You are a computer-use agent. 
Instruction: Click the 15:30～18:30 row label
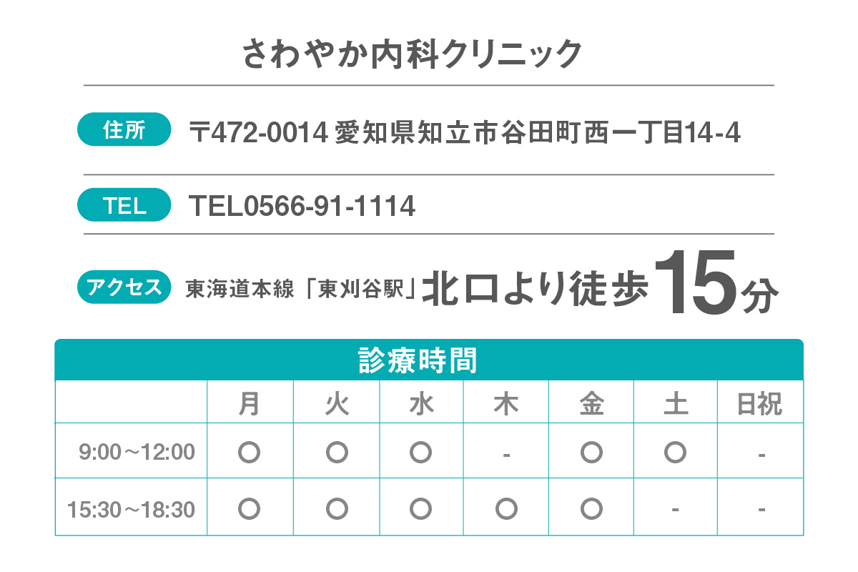(131, 510)
